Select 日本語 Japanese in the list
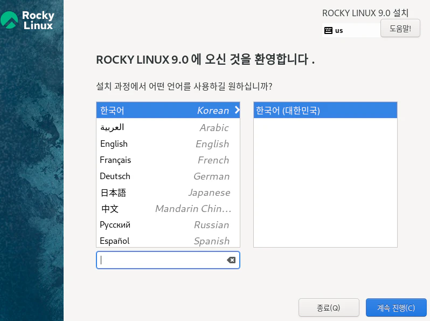This screenshot has width=430, height=321. click(x=168, y=193)
